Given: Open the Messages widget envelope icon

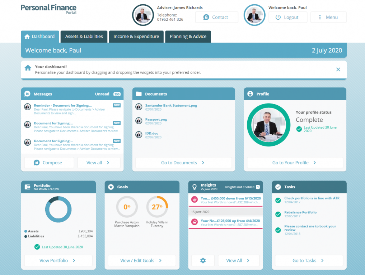Looking at the screenshot, I should point(27,94).
